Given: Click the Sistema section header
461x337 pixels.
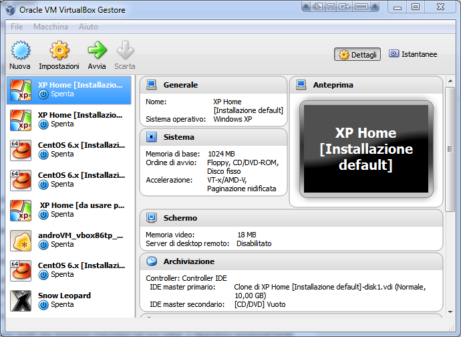Looking at the screenshot, I should [x=213, y=137].
